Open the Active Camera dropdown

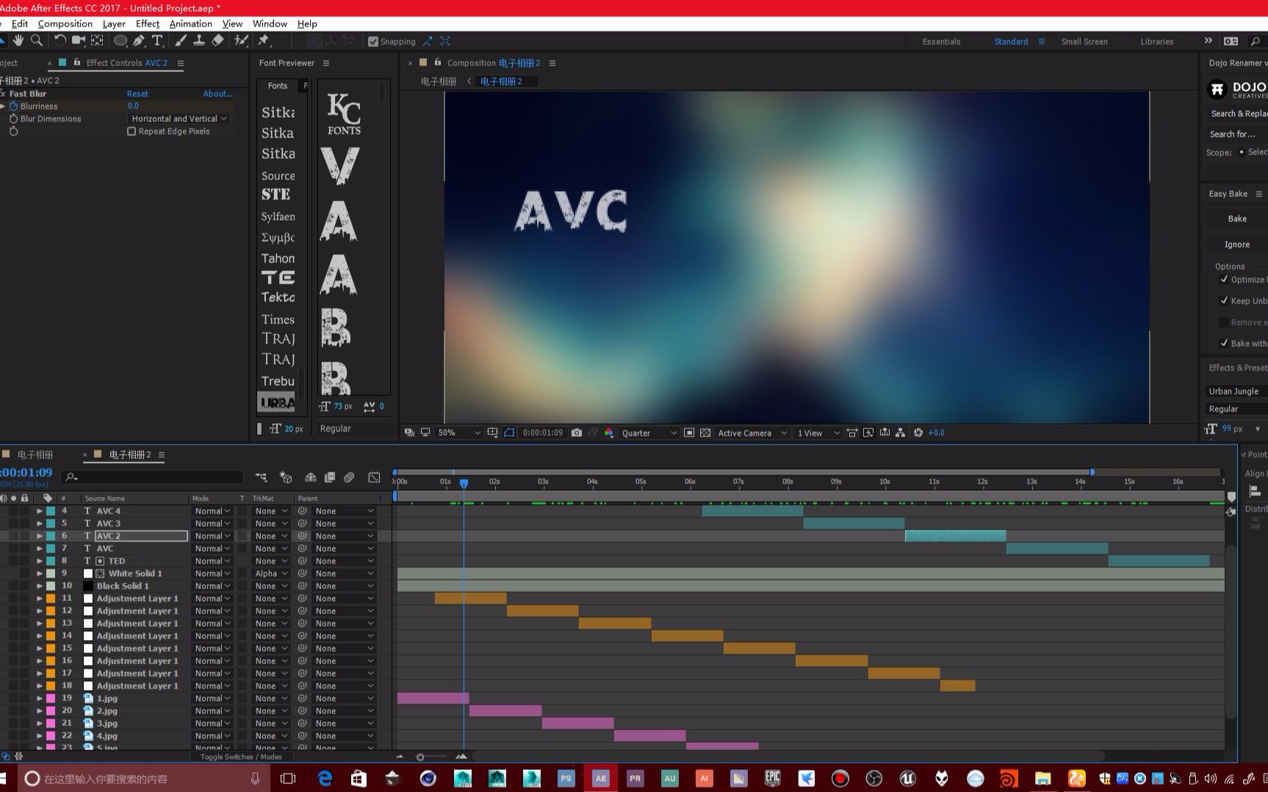coord(752,433)
